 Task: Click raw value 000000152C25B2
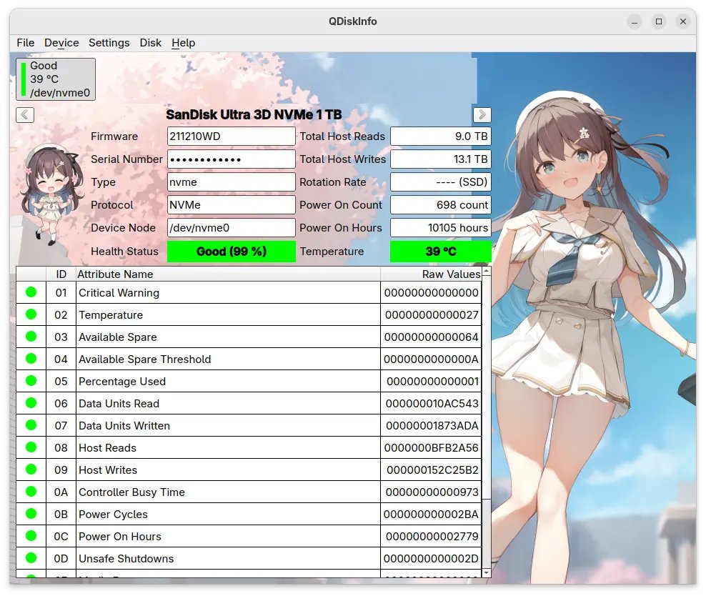431,470
